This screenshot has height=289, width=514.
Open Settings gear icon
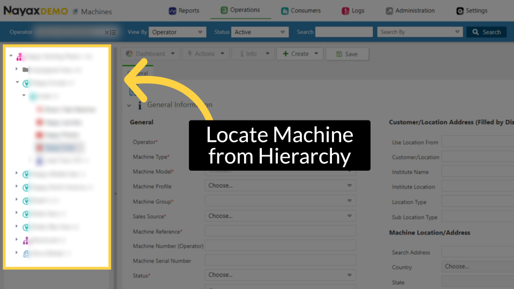click(460, 11)
